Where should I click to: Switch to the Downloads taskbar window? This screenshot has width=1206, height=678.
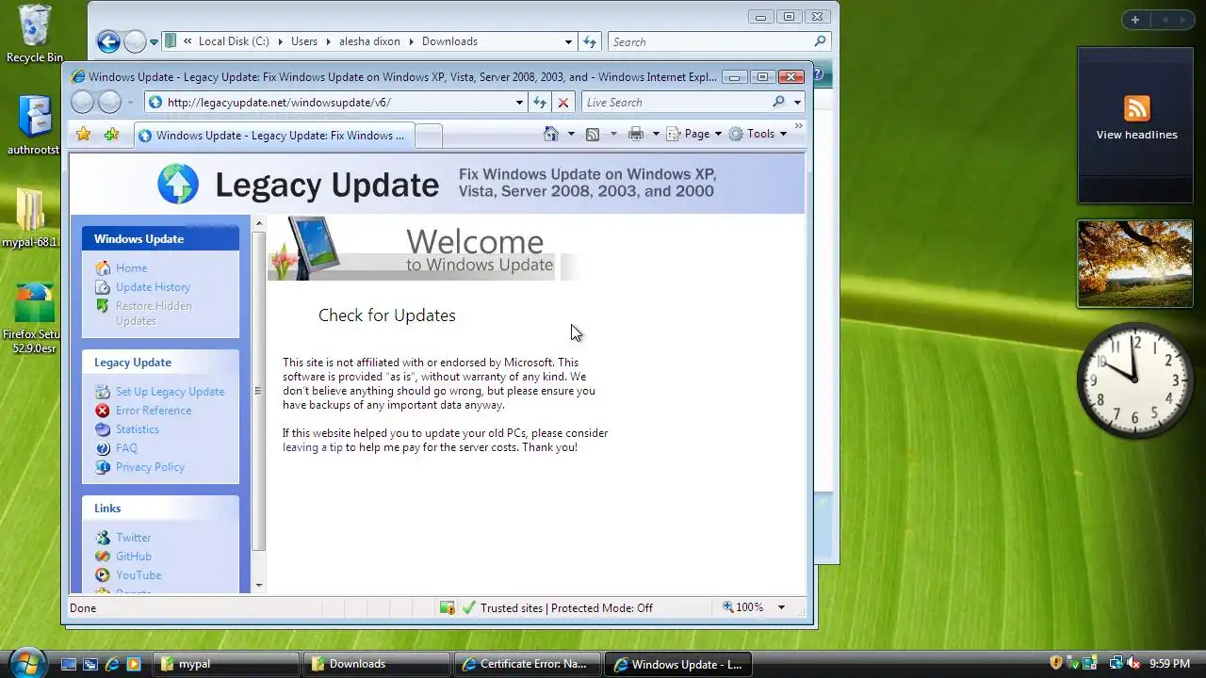click(x=377, y=664)
